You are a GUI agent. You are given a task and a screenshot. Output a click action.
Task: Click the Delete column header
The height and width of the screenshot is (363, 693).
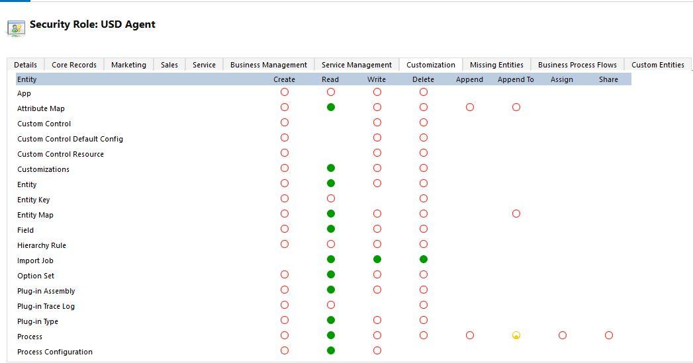424,79
